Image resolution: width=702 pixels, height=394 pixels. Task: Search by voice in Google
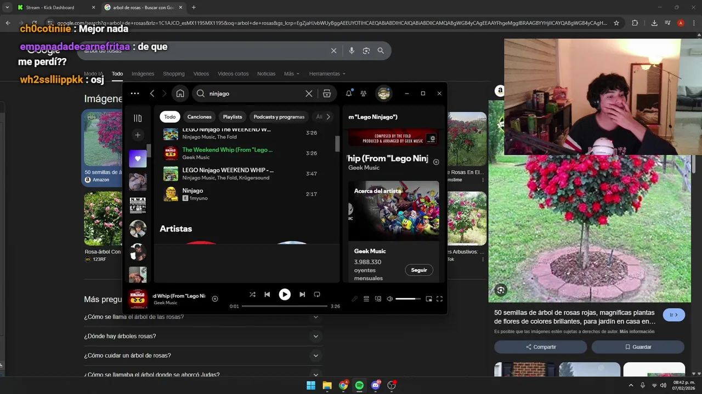352,50
